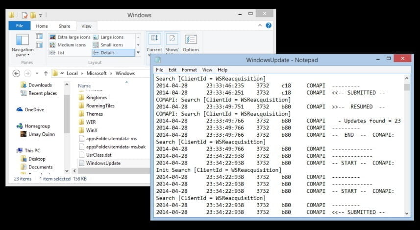This screenshot has height=230, width=420.
Task: Choose Extra large icons layout
Action: (x=70, y=37)
